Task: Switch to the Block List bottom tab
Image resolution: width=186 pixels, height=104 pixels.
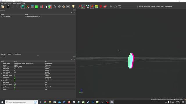Action: click(3, 54)
